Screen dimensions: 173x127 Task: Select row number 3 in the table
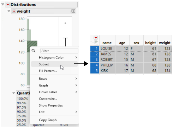[x=95, y=59]
